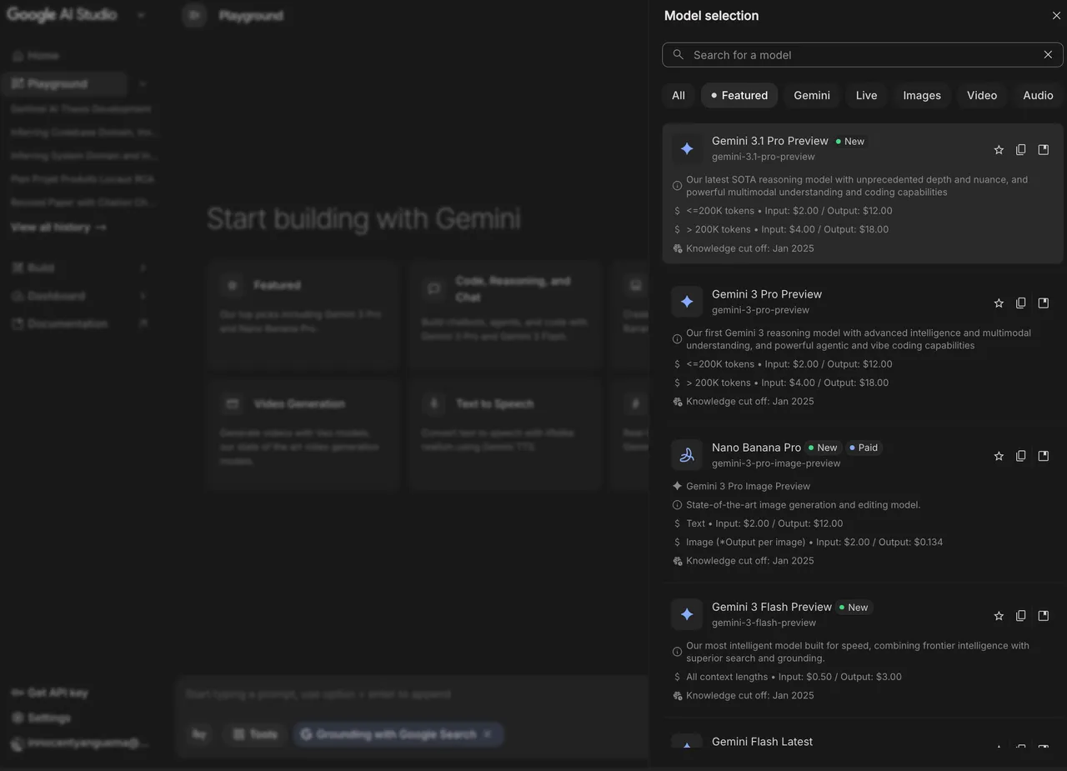Star Gemini 3.1 Pro Preview as favorite
Image resolution: width=1067 pixels, height=771 pixels.
pyautogui.click(x=999, y=150)
